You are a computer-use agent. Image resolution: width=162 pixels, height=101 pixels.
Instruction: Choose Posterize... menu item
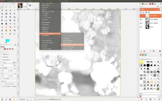click(50, 20)
